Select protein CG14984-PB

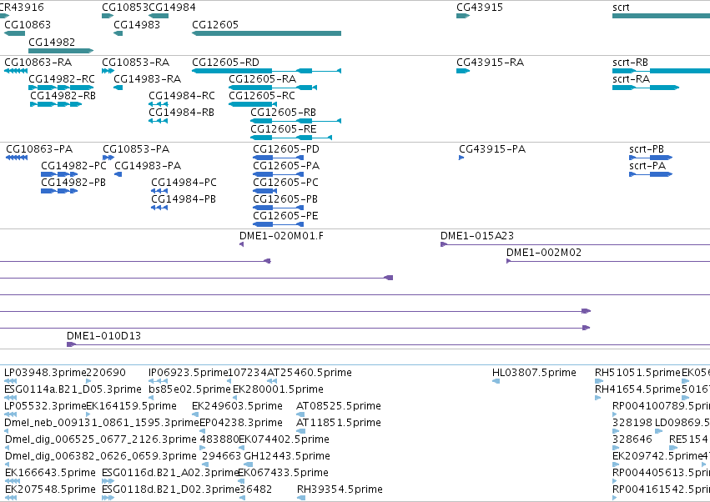point(159,208)
